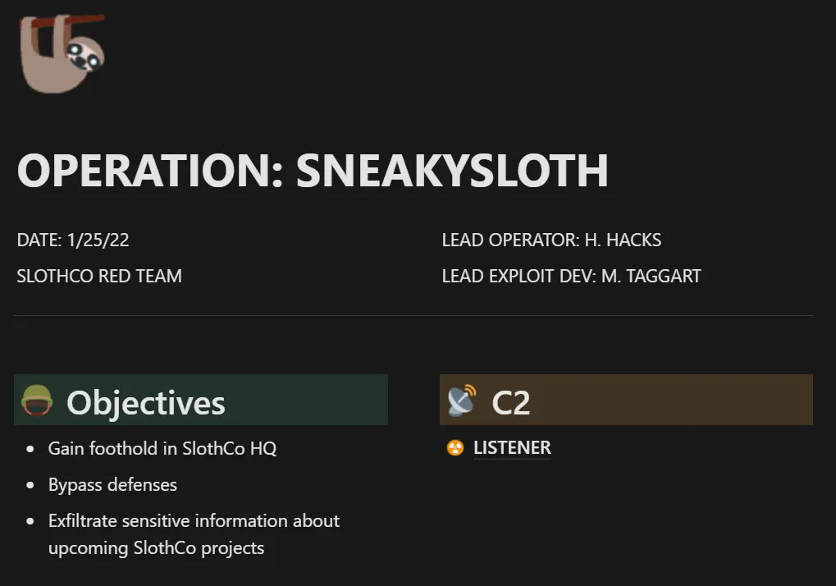Click the bullet dot before 'Gain foothold'
The image size is (836, 586).
[x=30, y=449]
